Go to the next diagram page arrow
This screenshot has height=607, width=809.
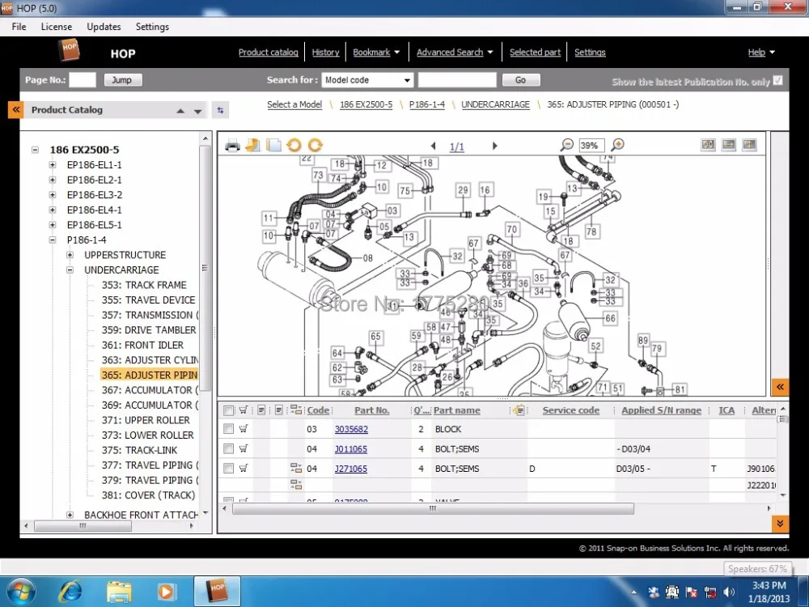(x=494, y=146)
